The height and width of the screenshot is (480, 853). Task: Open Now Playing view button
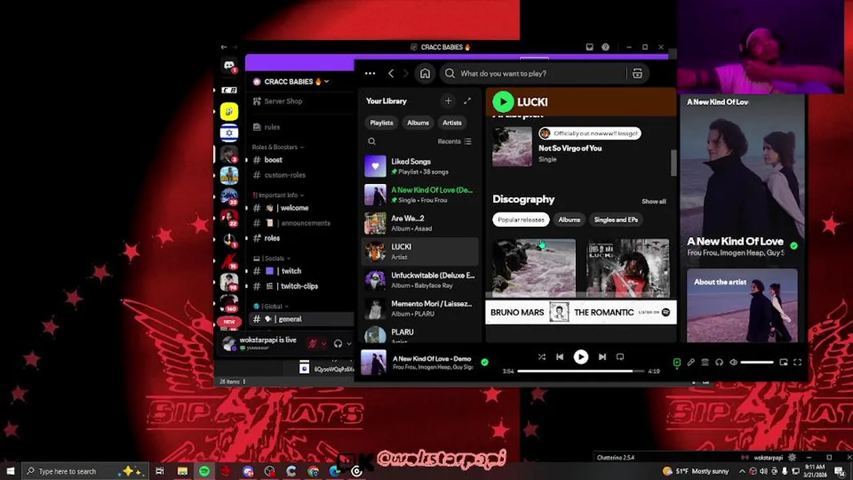coord(676,362)
